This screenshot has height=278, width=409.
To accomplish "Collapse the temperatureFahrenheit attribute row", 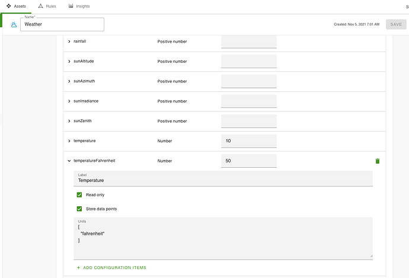I will (x=69, y=161).
